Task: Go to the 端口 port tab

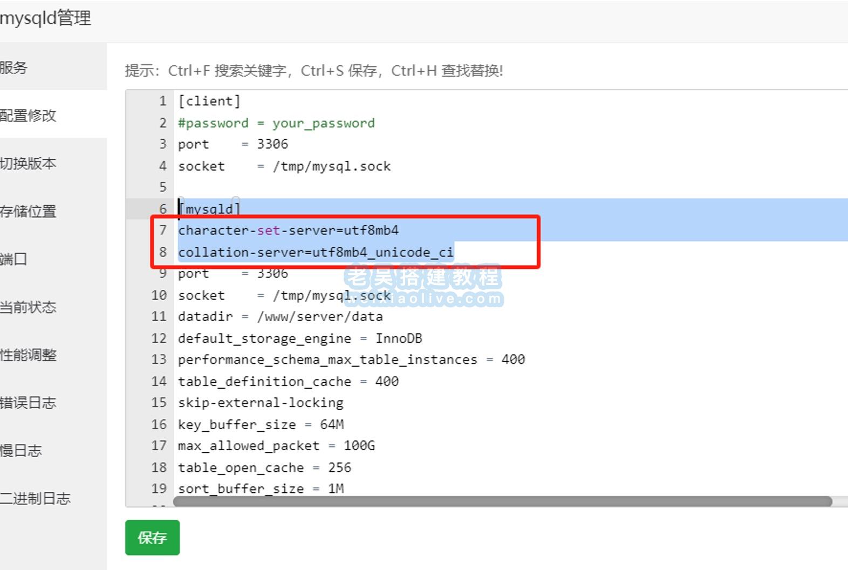Action: tap(15, 259)
